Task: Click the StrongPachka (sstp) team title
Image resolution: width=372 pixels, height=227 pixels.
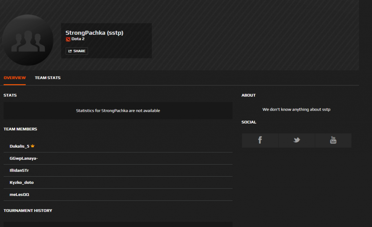Action: tap(94, 33)
